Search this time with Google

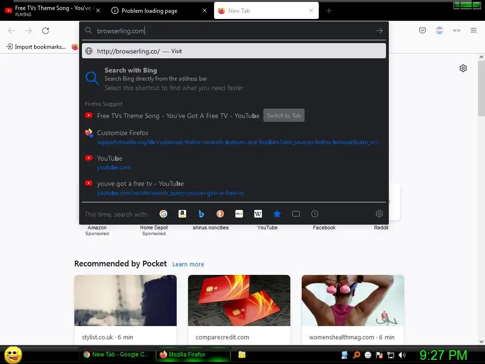click(x=163, y=214)
